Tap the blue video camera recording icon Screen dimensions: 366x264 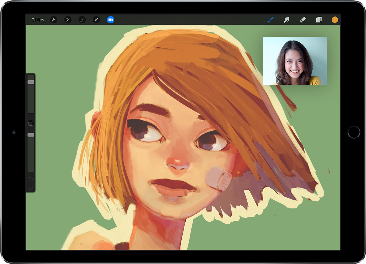pos(111,20)
